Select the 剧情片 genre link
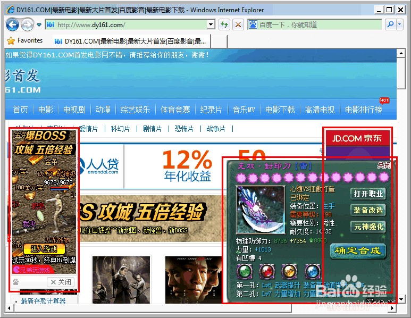Viewport: 411px width, 318px height. pyautogui.click(x=152, y=129)
